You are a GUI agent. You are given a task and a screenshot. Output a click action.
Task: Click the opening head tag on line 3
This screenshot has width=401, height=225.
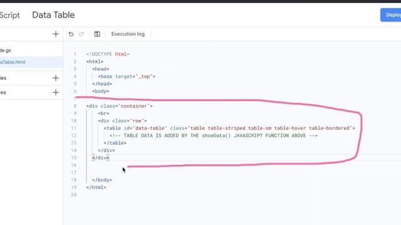coord(101,69)
